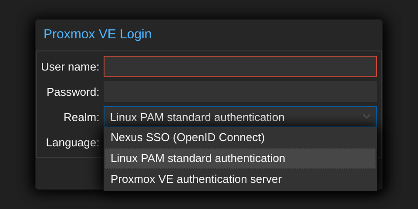This screenshot has width=418, height=209.
Task: Click the Realm label
Action: (x=81, y=117)
